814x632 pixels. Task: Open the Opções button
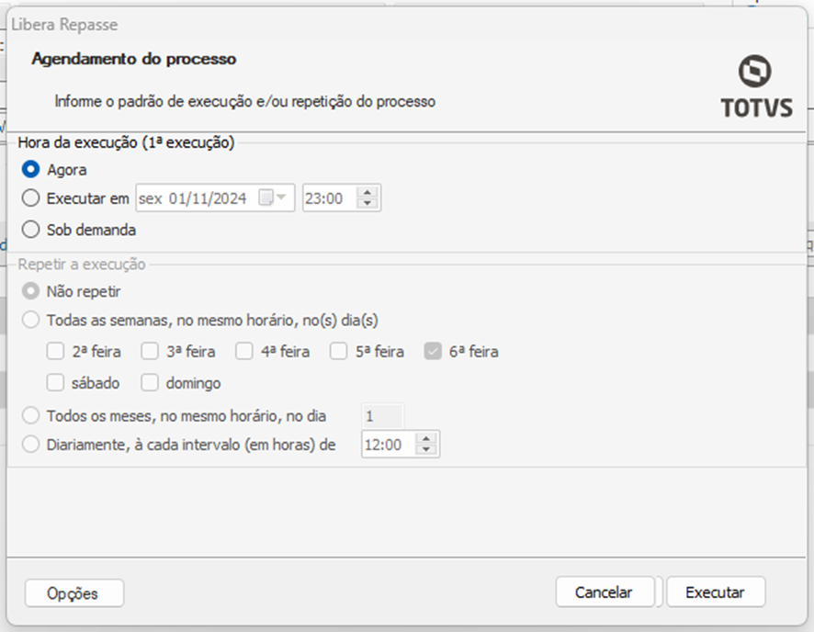coord(73,593)
